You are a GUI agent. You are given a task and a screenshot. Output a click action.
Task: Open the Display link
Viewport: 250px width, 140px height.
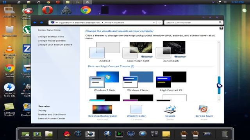click(x=42, y=110)
